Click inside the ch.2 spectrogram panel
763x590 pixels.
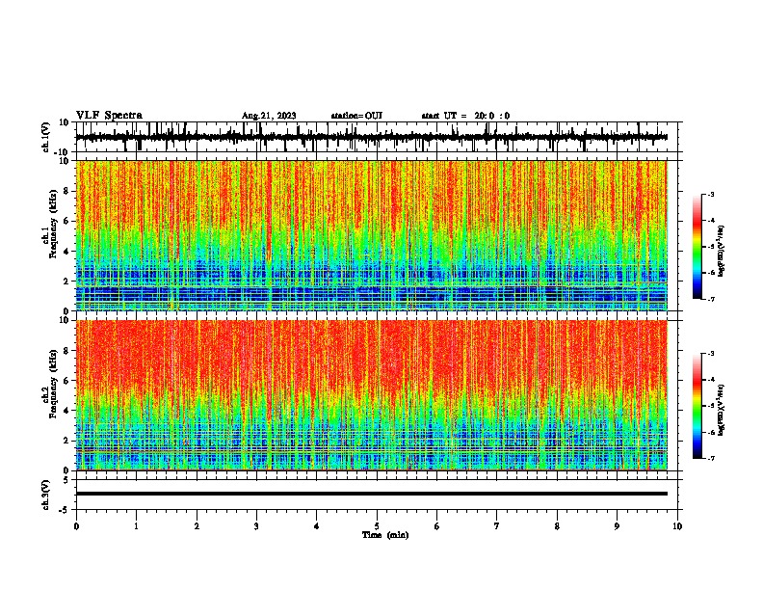pyautogui.click(x=371, y=395)
